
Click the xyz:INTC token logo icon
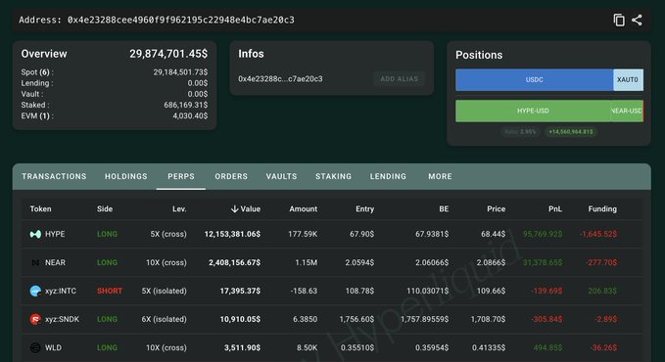(35, 291)
